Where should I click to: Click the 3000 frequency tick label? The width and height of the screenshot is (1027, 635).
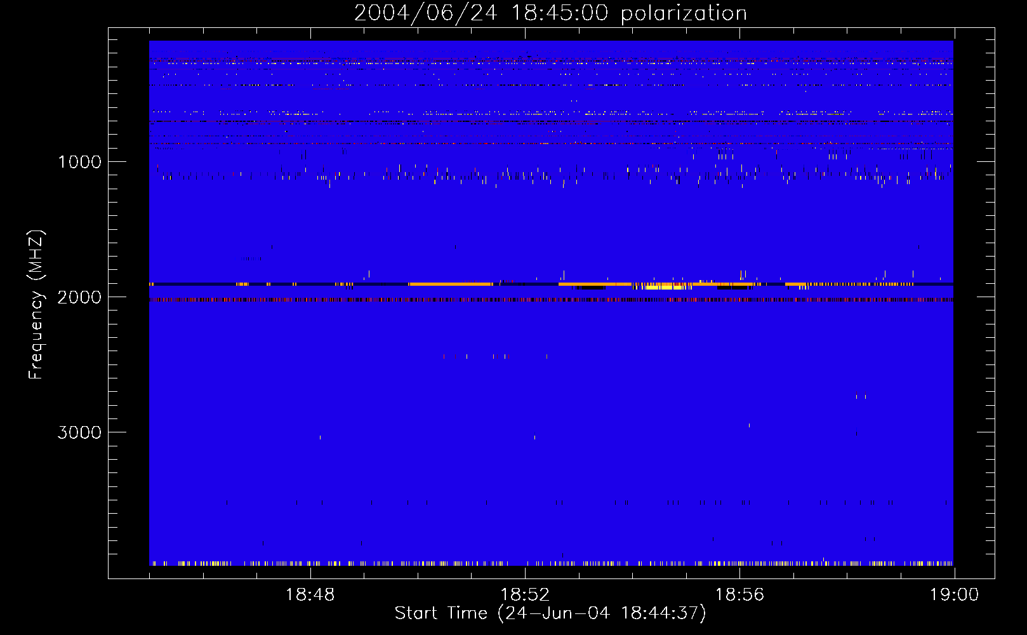[79, 432]
